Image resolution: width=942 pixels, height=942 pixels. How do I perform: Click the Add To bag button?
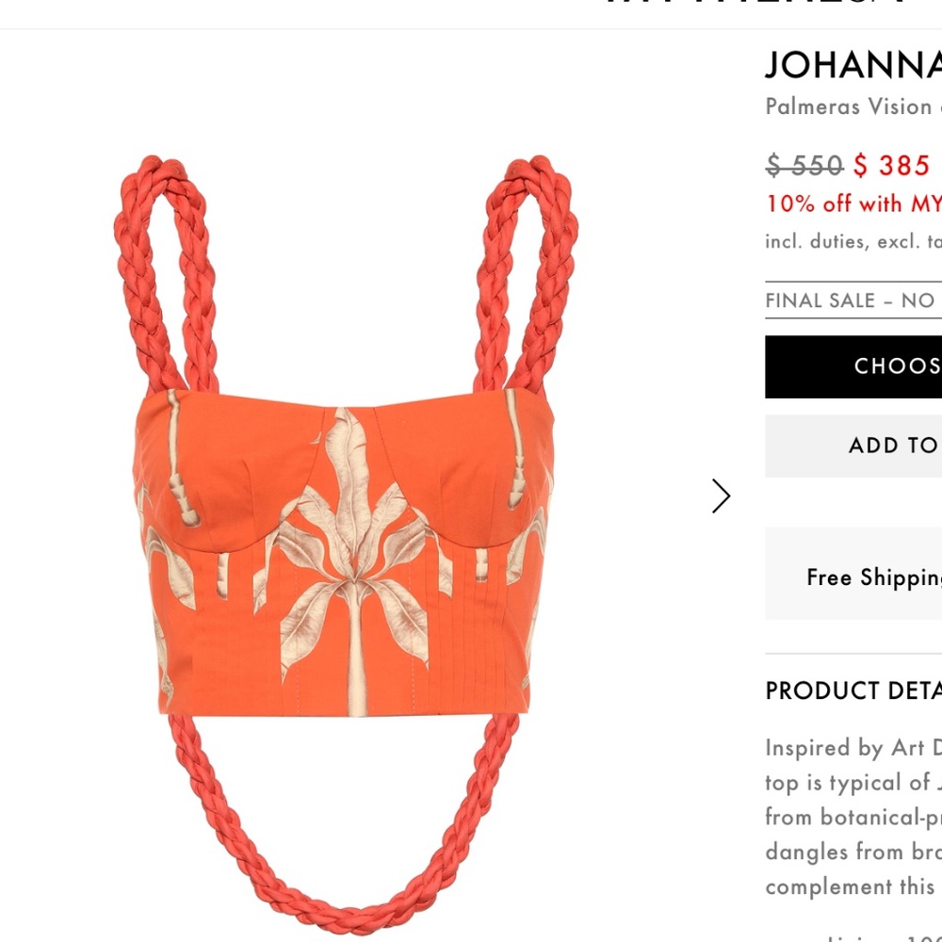coord(853,446)
